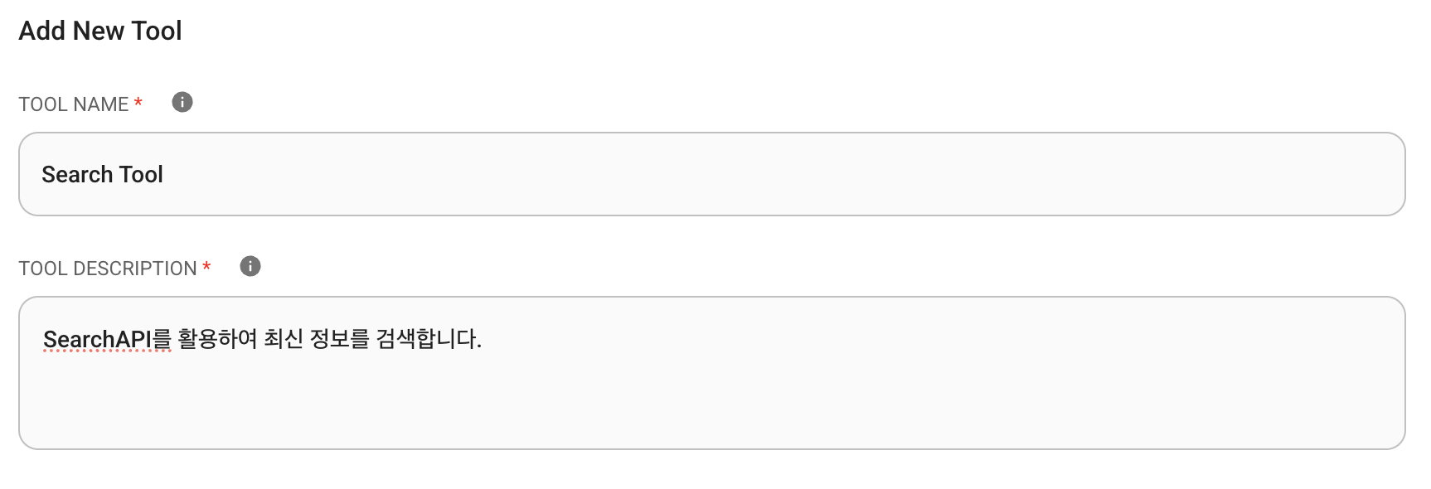Click the word "DESCRIPTION" in the field label
1431x489 pixels.
[x=135, y=269]
